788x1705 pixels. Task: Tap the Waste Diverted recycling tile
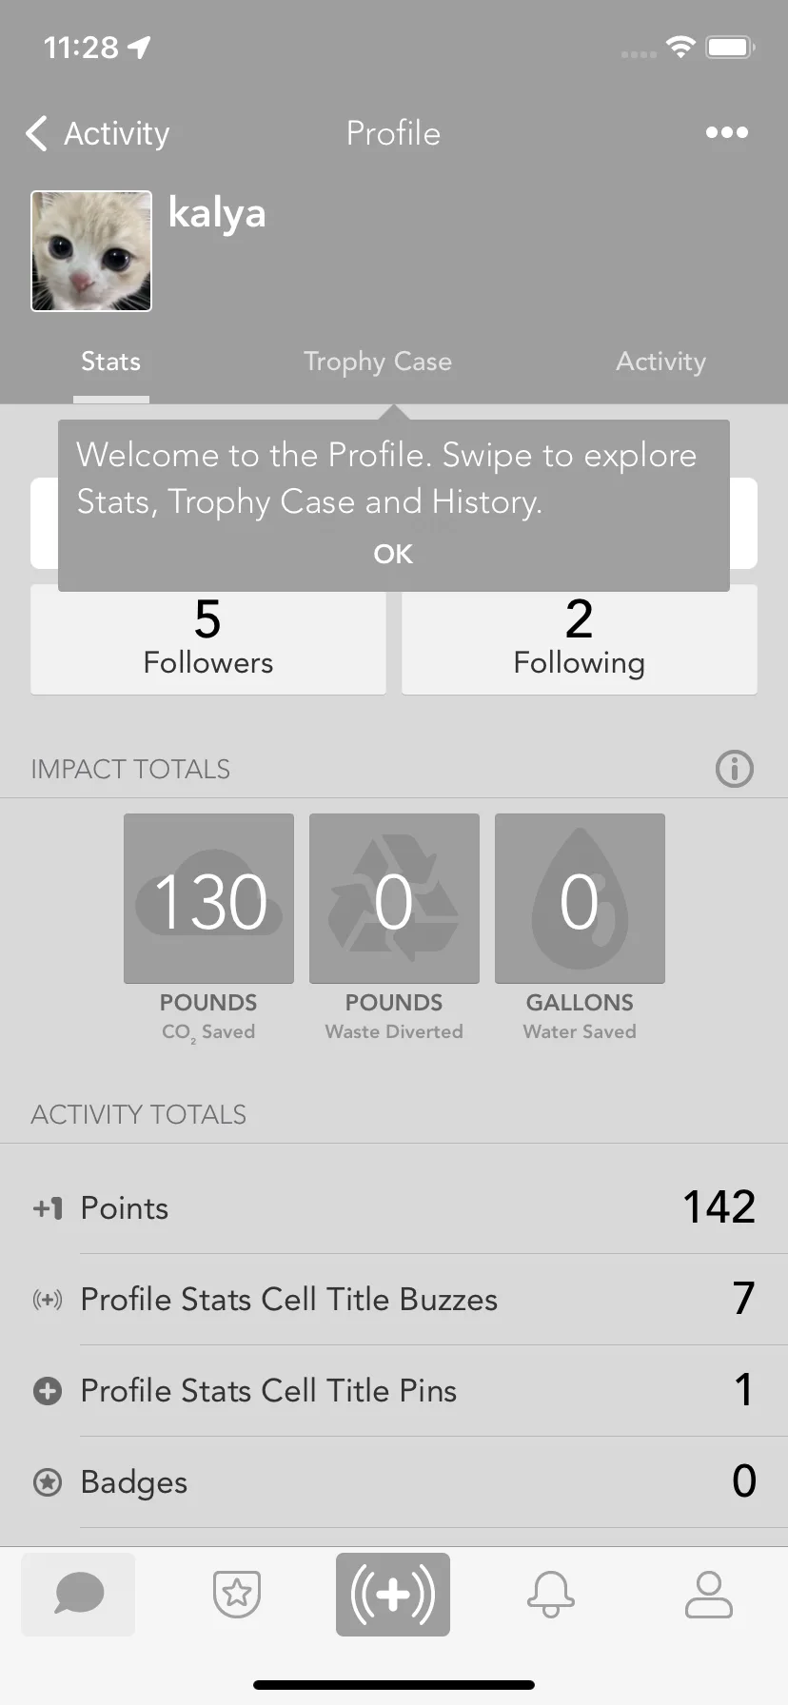point(394,898)
